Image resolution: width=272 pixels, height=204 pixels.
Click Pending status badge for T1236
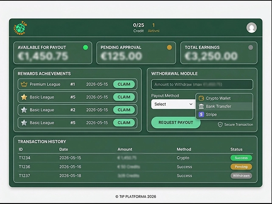click(241, 167)
